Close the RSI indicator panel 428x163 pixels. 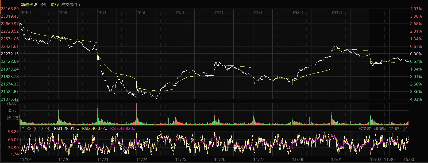click(x=406, y=129)
